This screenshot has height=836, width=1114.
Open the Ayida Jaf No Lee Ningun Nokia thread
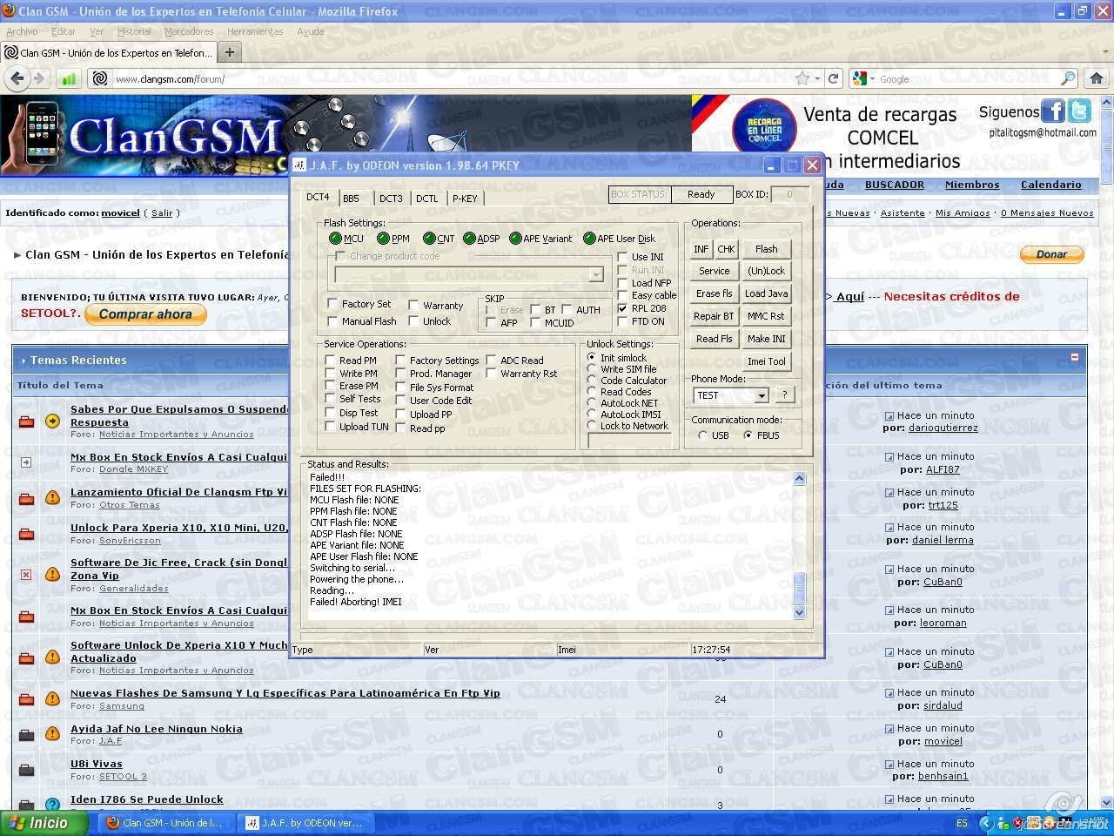157,729
